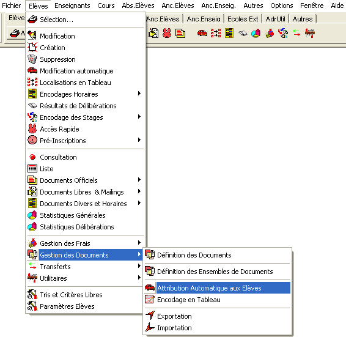Click the red rabbit toolbar icon
The height and width of the screenshot is (337, 346).
pyautogui.click(x=167, y=33)
